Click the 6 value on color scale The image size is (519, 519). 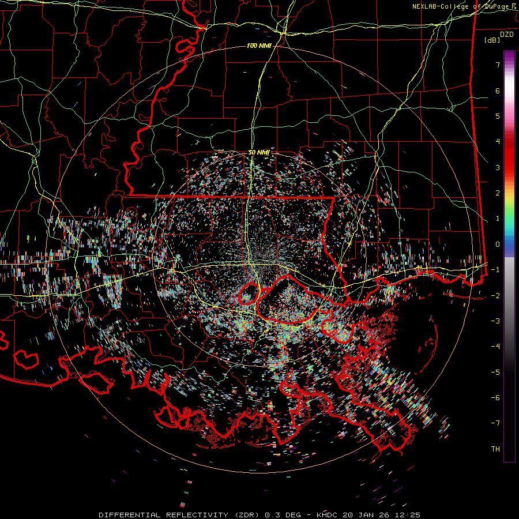click(x=498, y=91)
